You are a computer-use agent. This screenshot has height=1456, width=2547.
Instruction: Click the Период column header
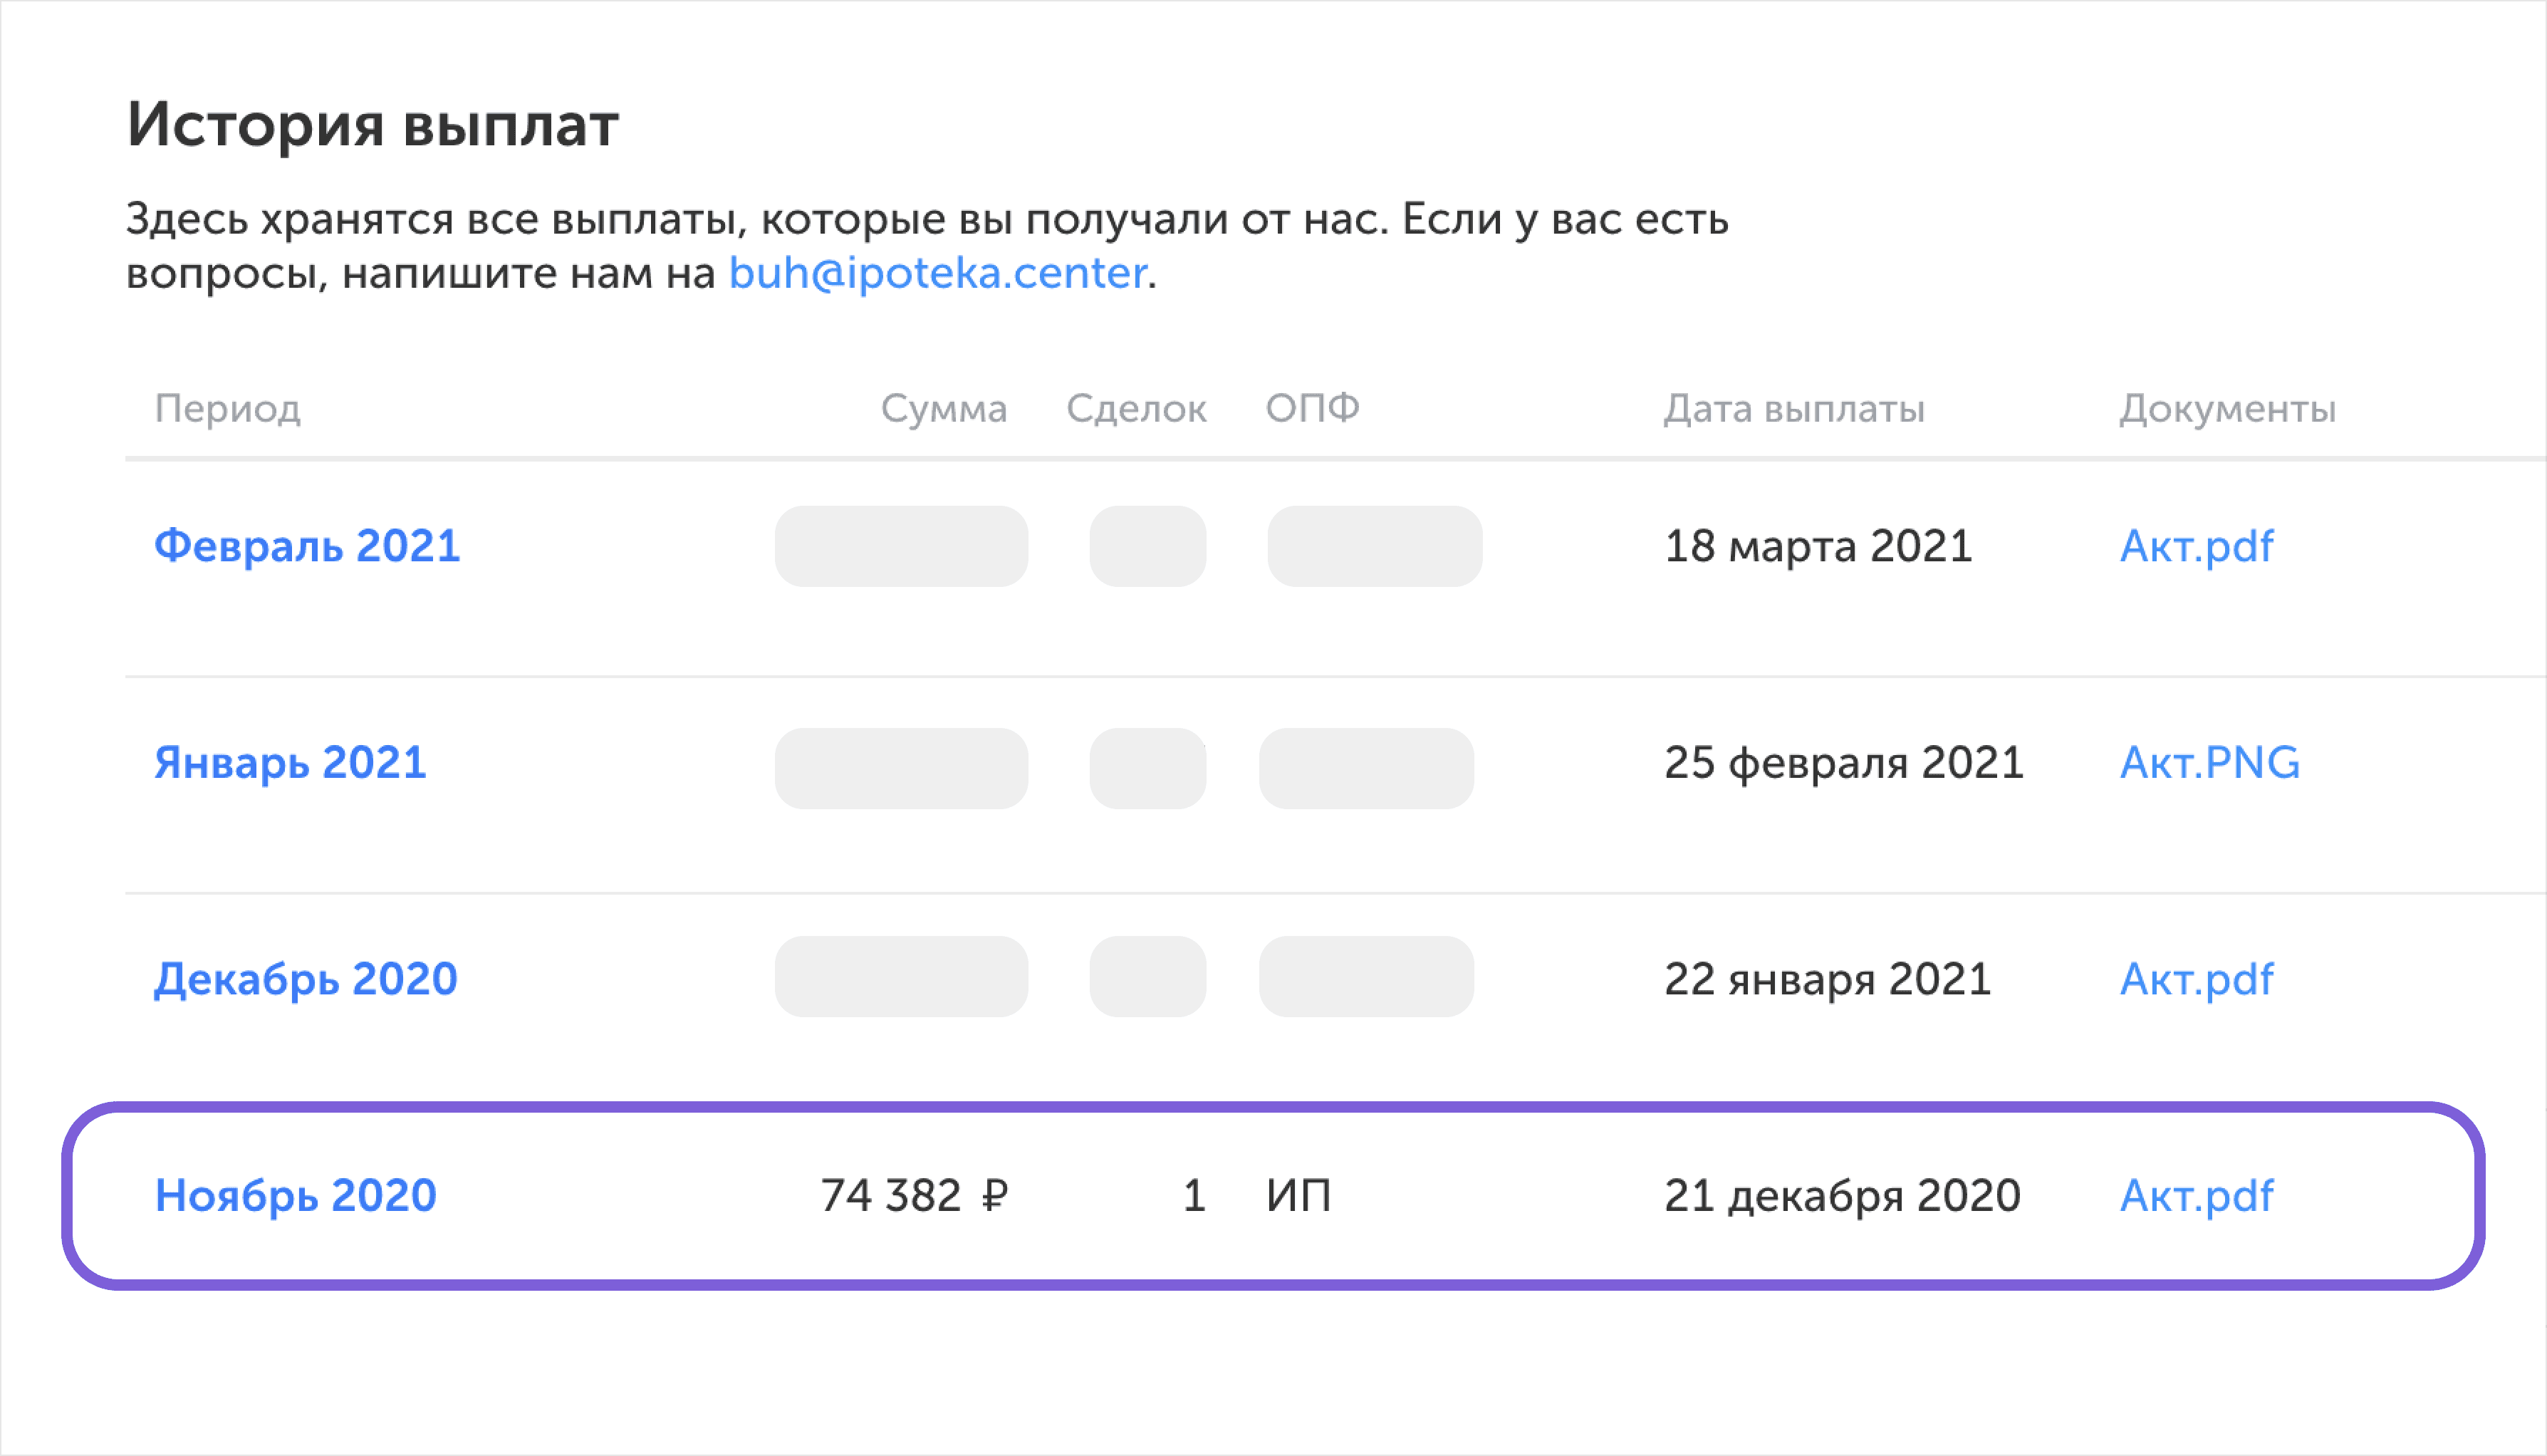tap(228, 409)
